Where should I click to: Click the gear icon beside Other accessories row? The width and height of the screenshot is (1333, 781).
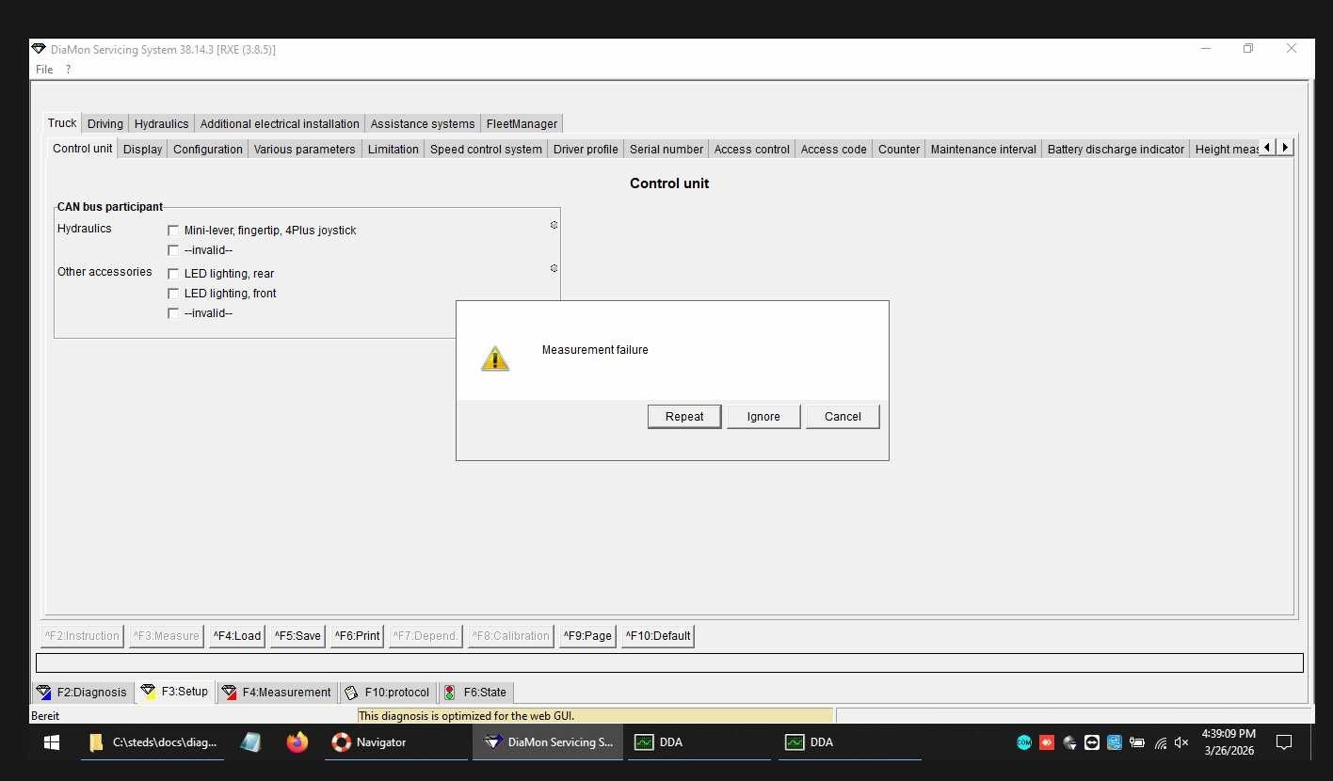tap(554, 268)
